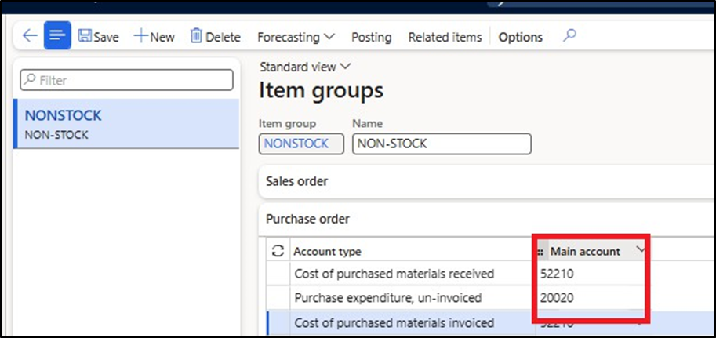
Task: Click the Name field containing NON-STOCK
Action: click(442, 144)
